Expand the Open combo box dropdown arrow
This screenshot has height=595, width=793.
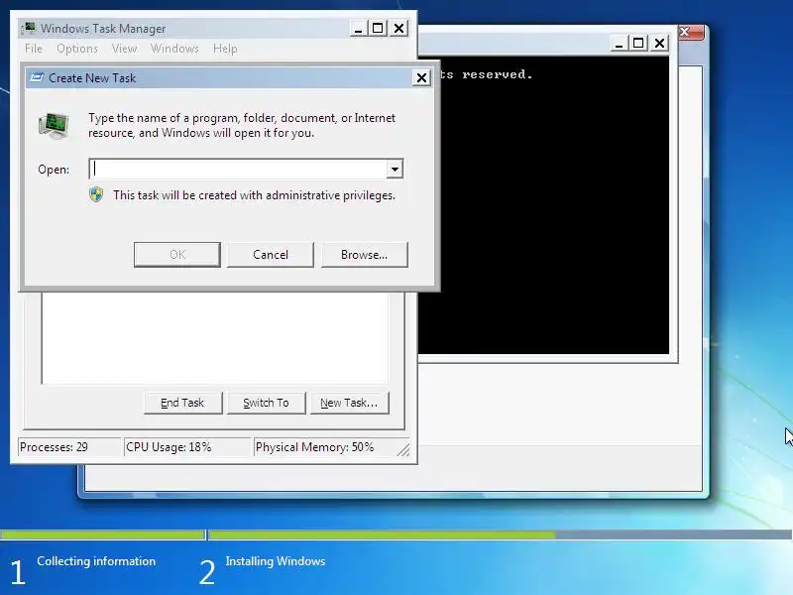395,169
